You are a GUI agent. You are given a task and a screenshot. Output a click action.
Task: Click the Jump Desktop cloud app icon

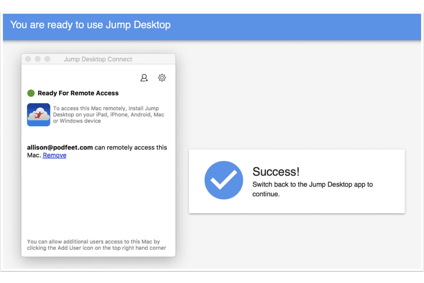pyautogui.click(x=39, y=115)
